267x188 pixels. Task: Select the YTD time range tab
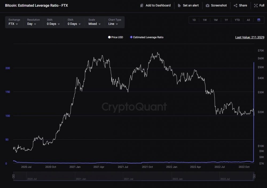(x=237, y=20)
